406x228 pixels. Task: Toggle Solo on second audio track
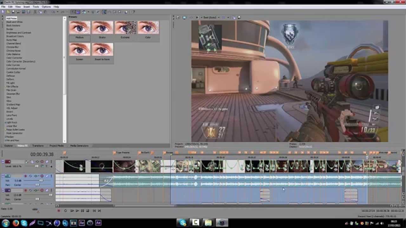click(x=47, y=190)
